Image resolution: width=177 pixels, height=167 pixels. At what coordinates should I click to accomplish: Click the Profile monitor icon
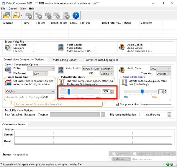(x=8, y=70)
